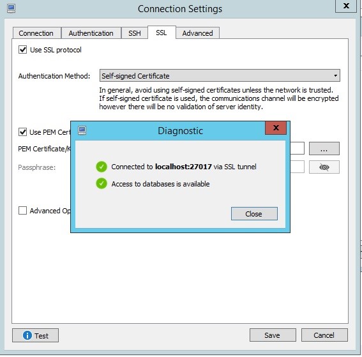
Task: Save the connection settings
Action: click(273, 335)
